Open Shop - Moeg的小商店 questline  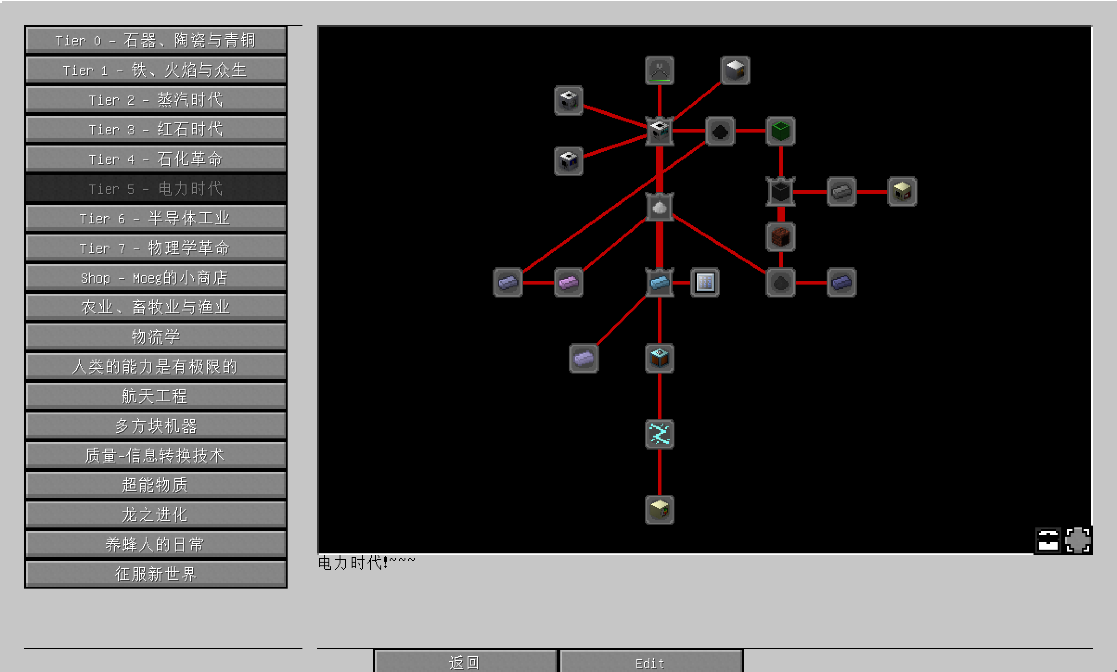(x=155, y=278)
